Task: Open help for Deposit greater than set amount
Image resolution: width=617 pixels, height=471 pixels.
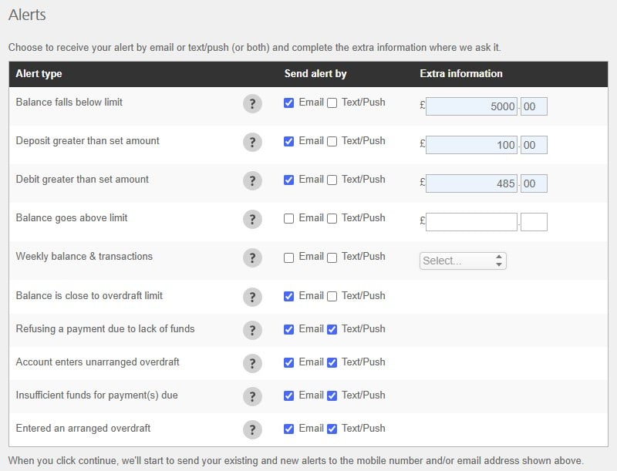Action: click(x=252, y=143)
